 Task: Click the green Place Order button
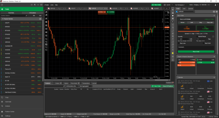point(196,52)
